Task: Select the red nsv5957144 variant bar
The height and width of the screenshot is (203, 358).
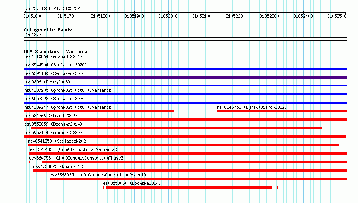Action: [185, 137]
